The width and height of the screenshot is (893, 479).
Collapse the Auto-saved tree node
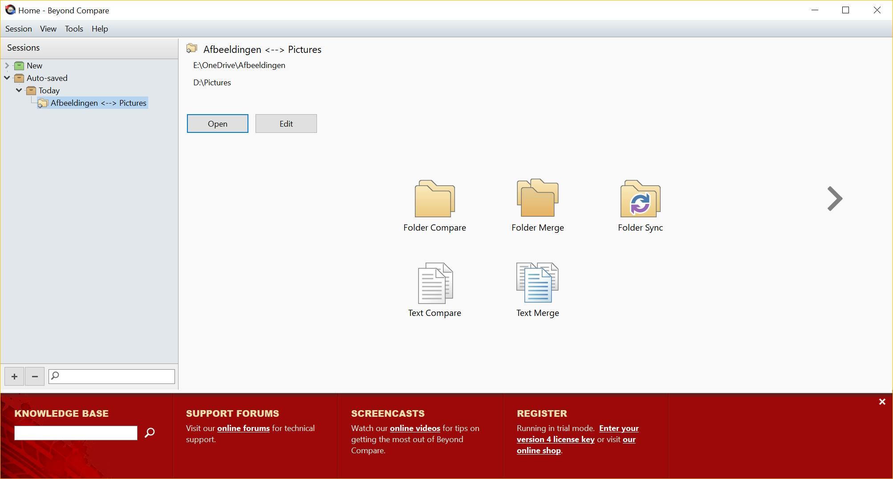[7, 78]
